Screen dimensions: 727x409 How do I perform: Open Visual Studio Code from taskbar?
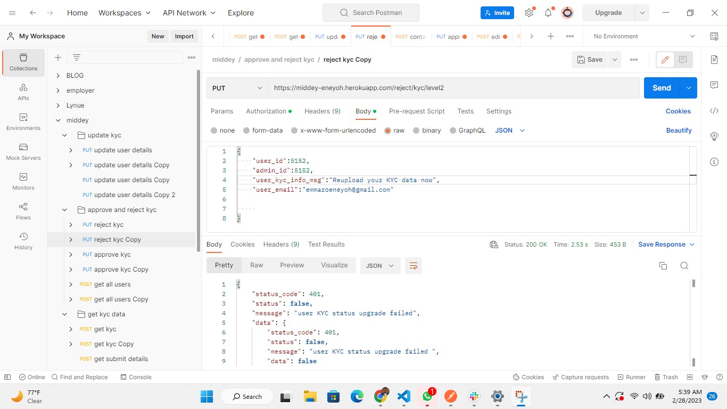point(403,396)
